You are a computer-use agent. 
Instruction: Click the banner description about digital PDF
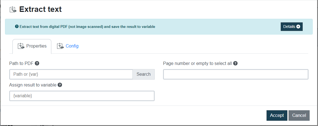pos(87,27)
